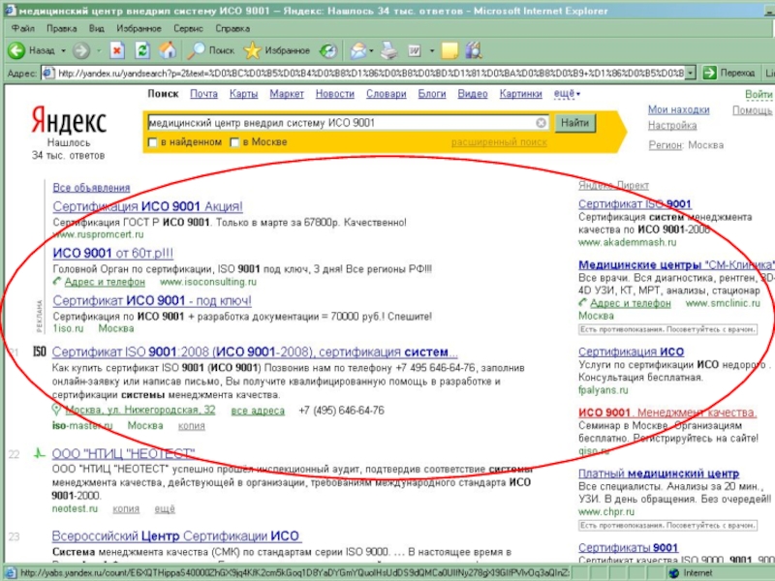Screen dimensions: 775x581
Task: Open the Избранное menu in menu bar
Action: pos(139,28)
